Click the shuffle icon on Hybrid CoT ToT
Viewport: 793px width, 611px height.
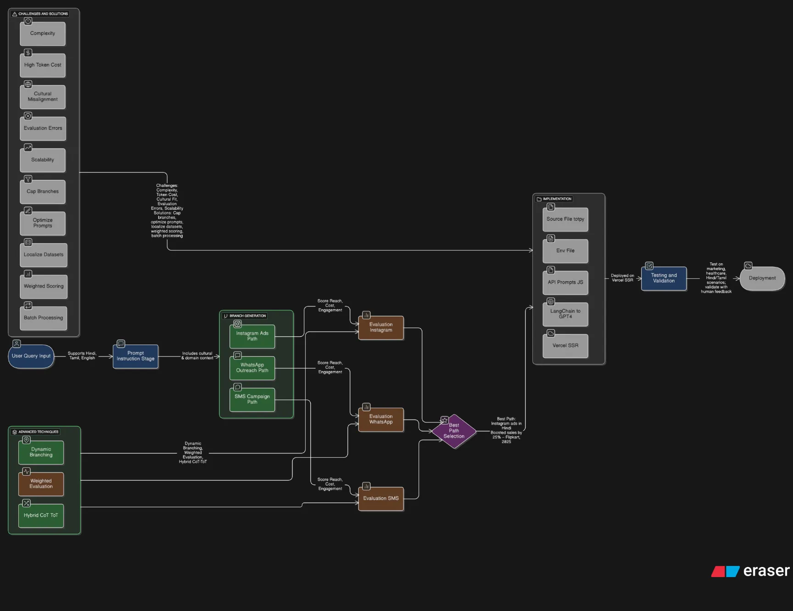point(27,503)
